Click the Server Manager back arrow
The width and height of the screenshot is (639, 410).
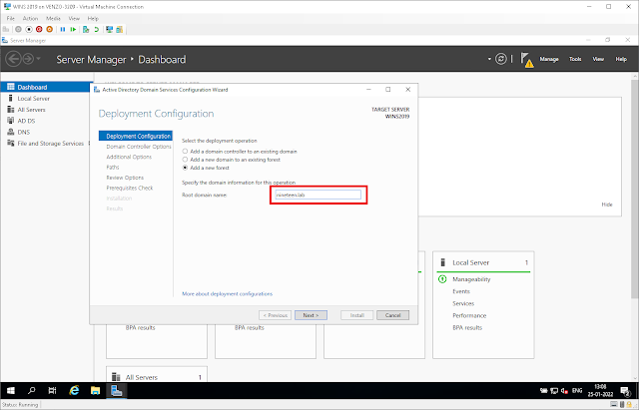(13, 59)
